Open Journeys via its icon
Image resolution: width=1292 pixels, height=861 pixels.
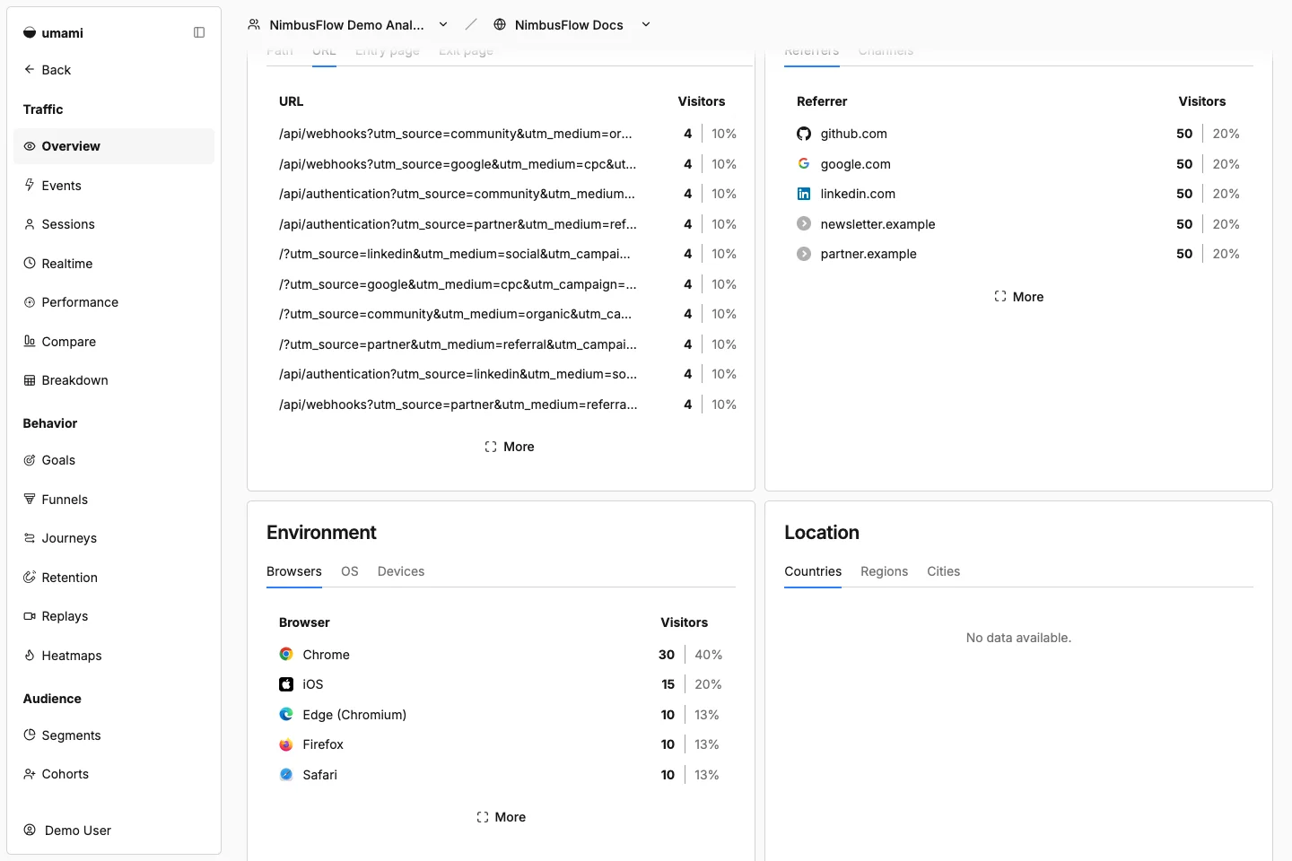tap(30, 538)
